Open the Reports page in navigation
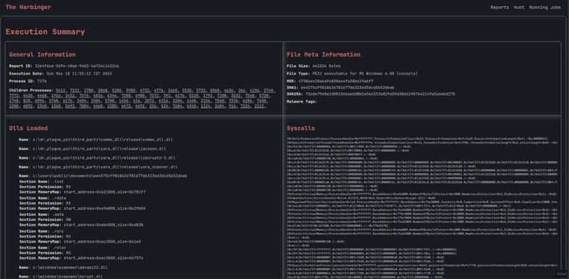 point(499,7)
